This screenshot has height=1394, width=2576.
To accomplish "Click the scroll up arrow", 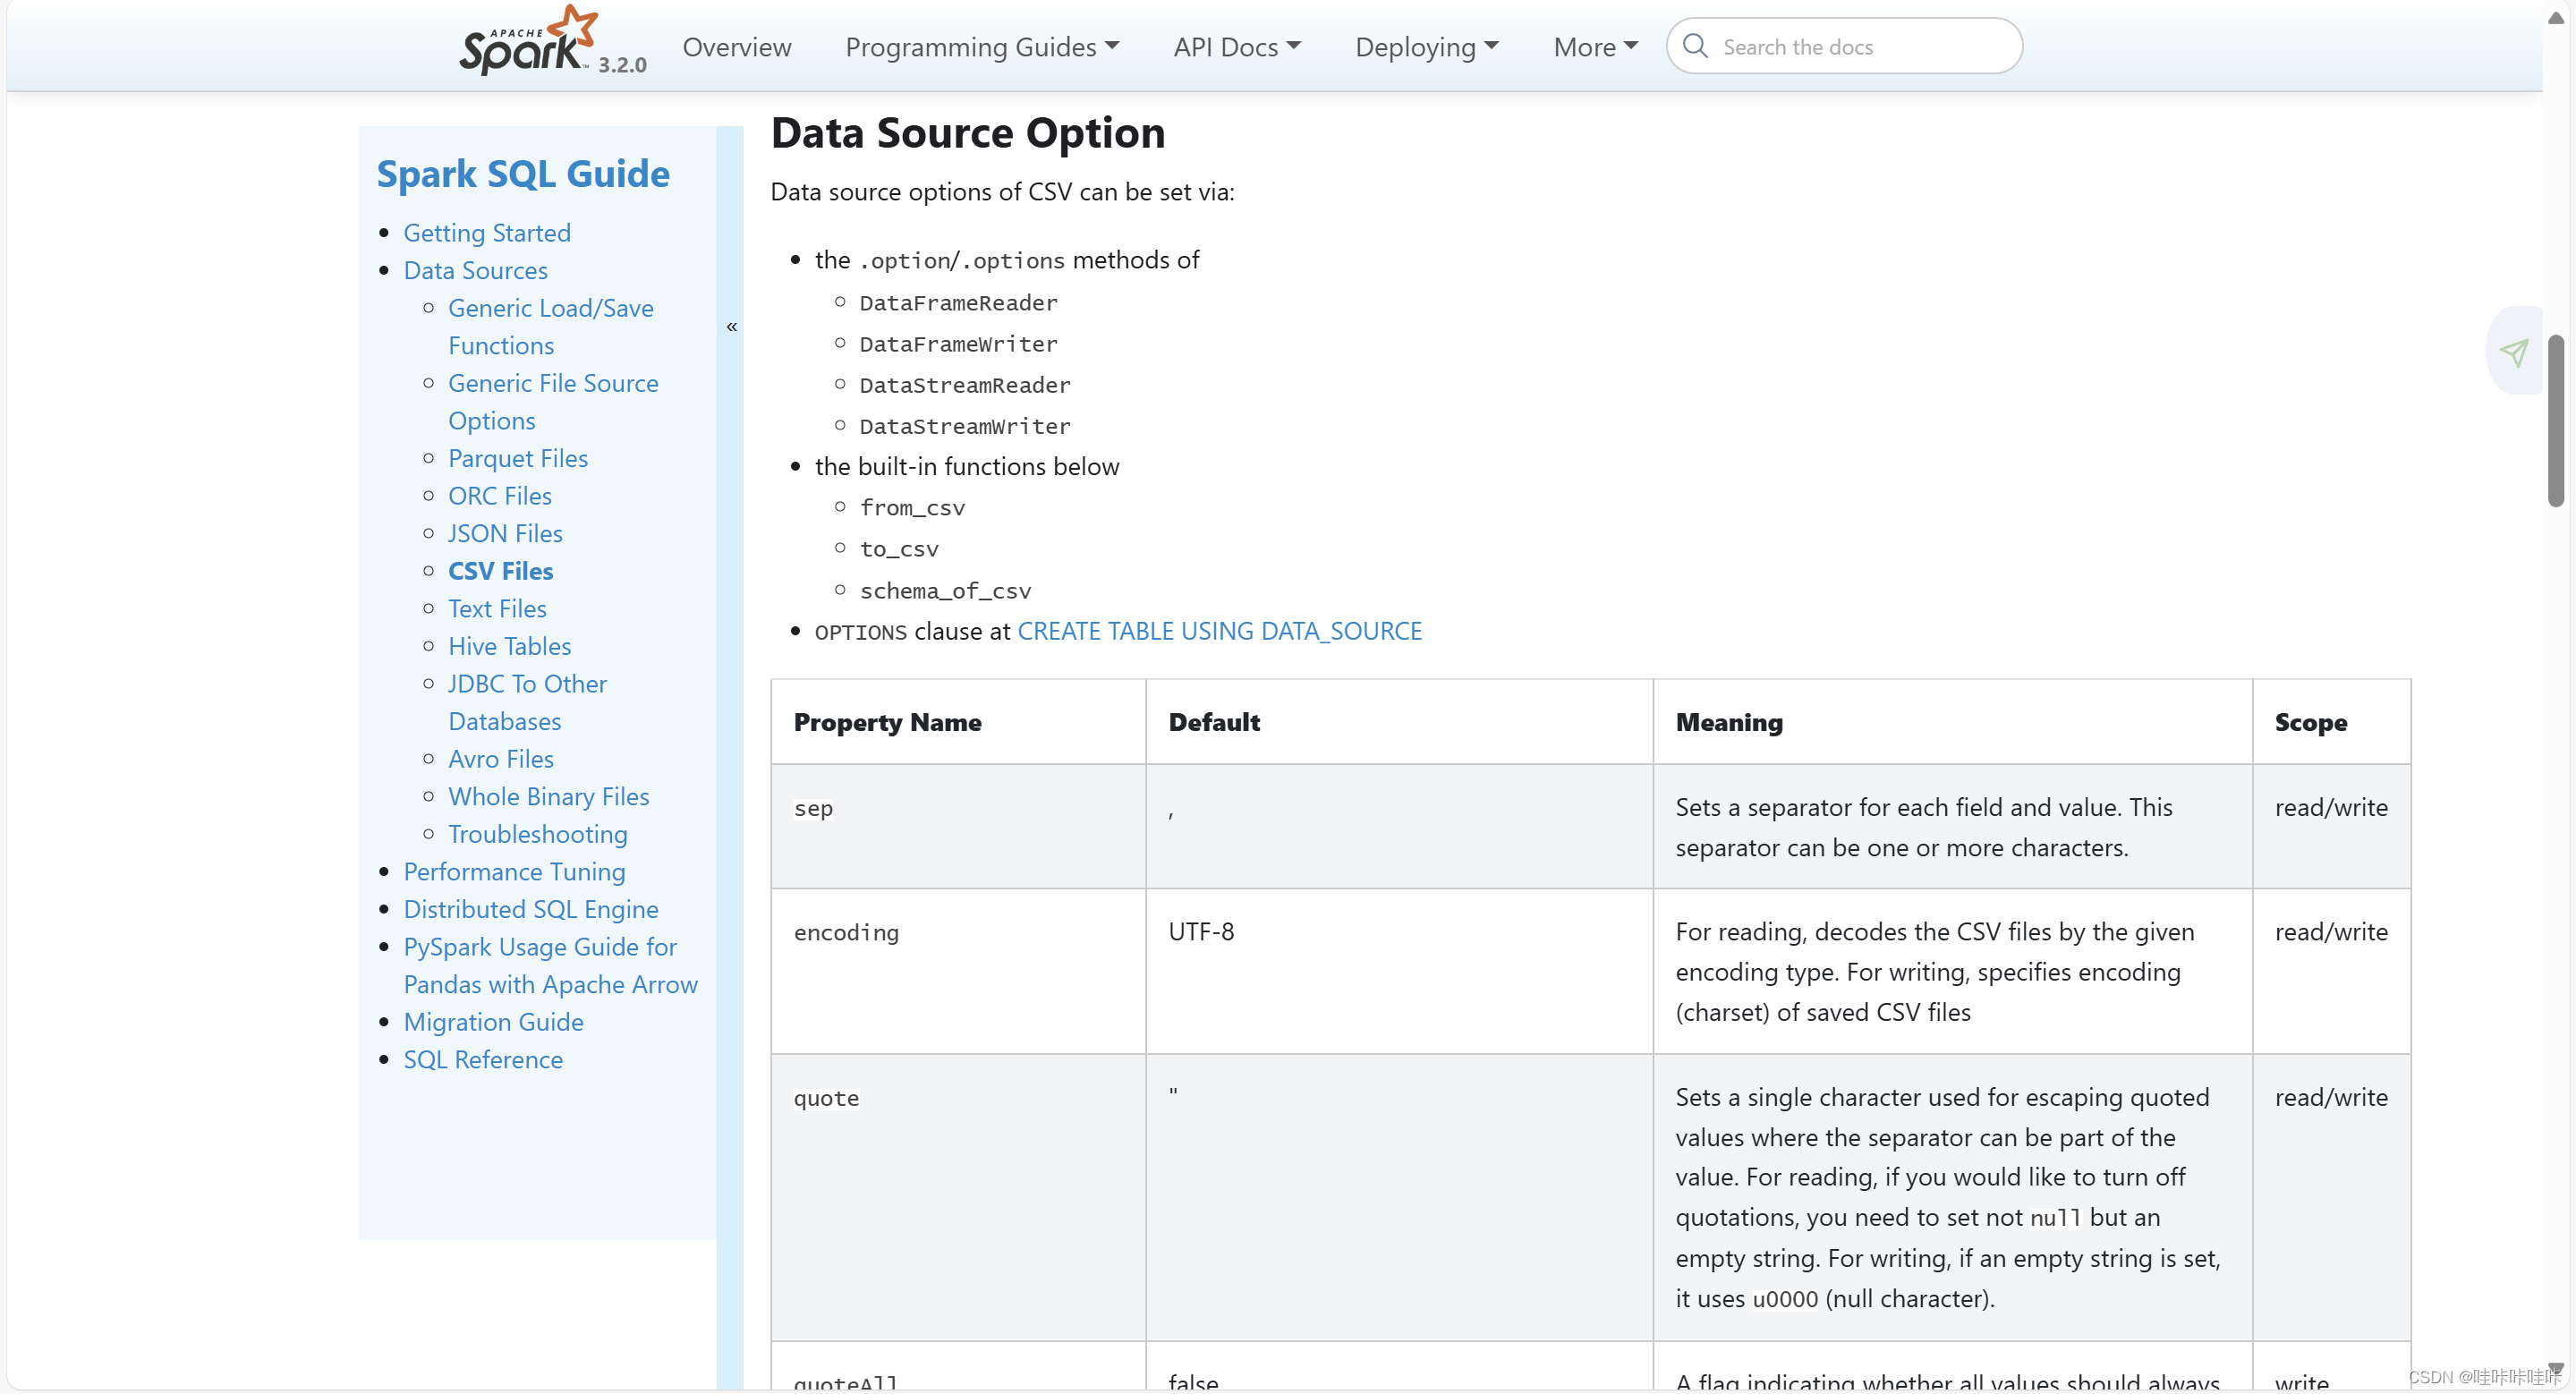I will (x=2555, y=17).
